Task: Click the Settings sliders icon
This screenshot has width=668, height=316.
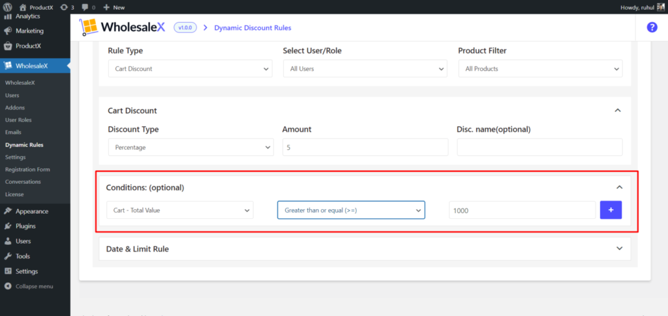Action: tap(7, 271)
